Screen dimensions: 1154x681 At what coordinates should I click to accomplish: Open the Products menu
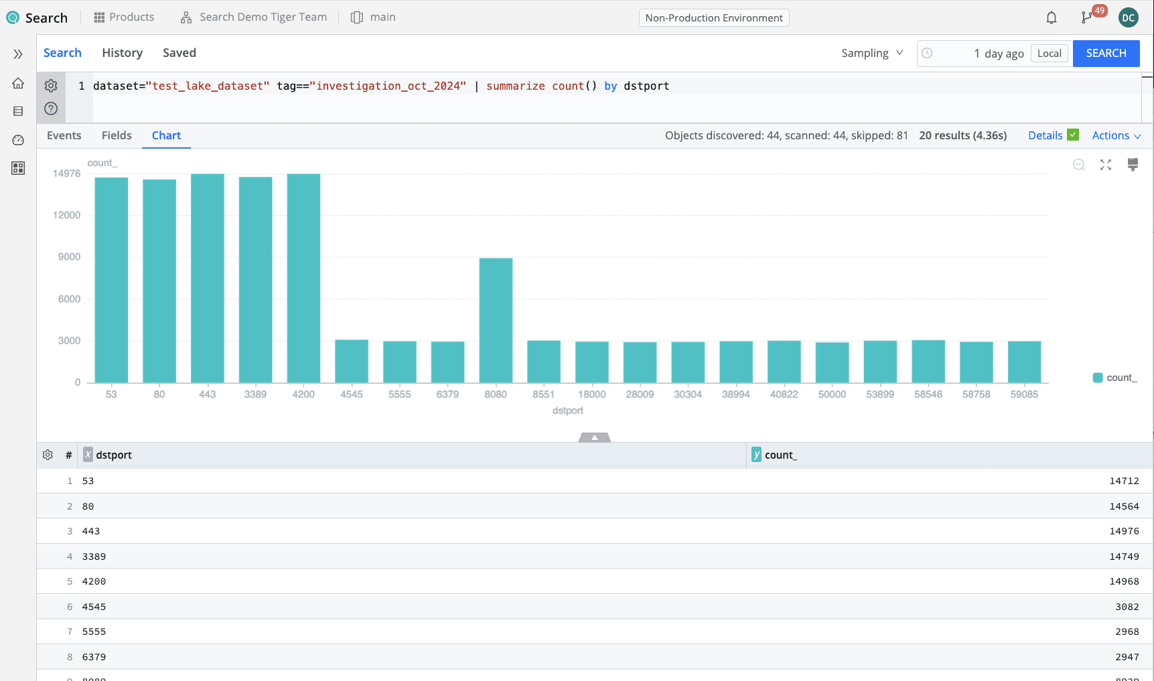pyautogui.click(x=124, y=17)
